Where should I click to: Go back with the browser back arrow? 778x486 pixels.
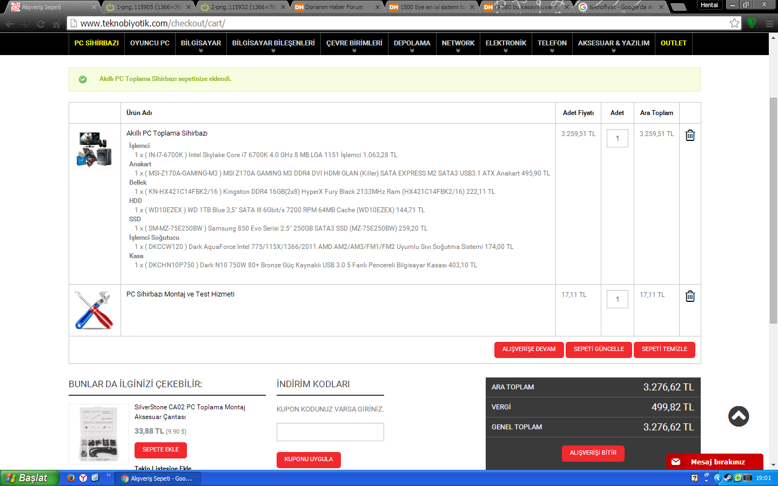(x=9, y=23)
